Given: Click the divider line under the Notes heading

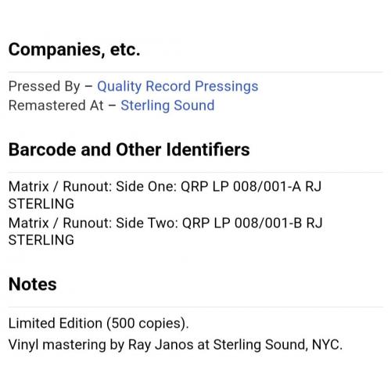Looking at the screenshot, I should coord(195,307).
